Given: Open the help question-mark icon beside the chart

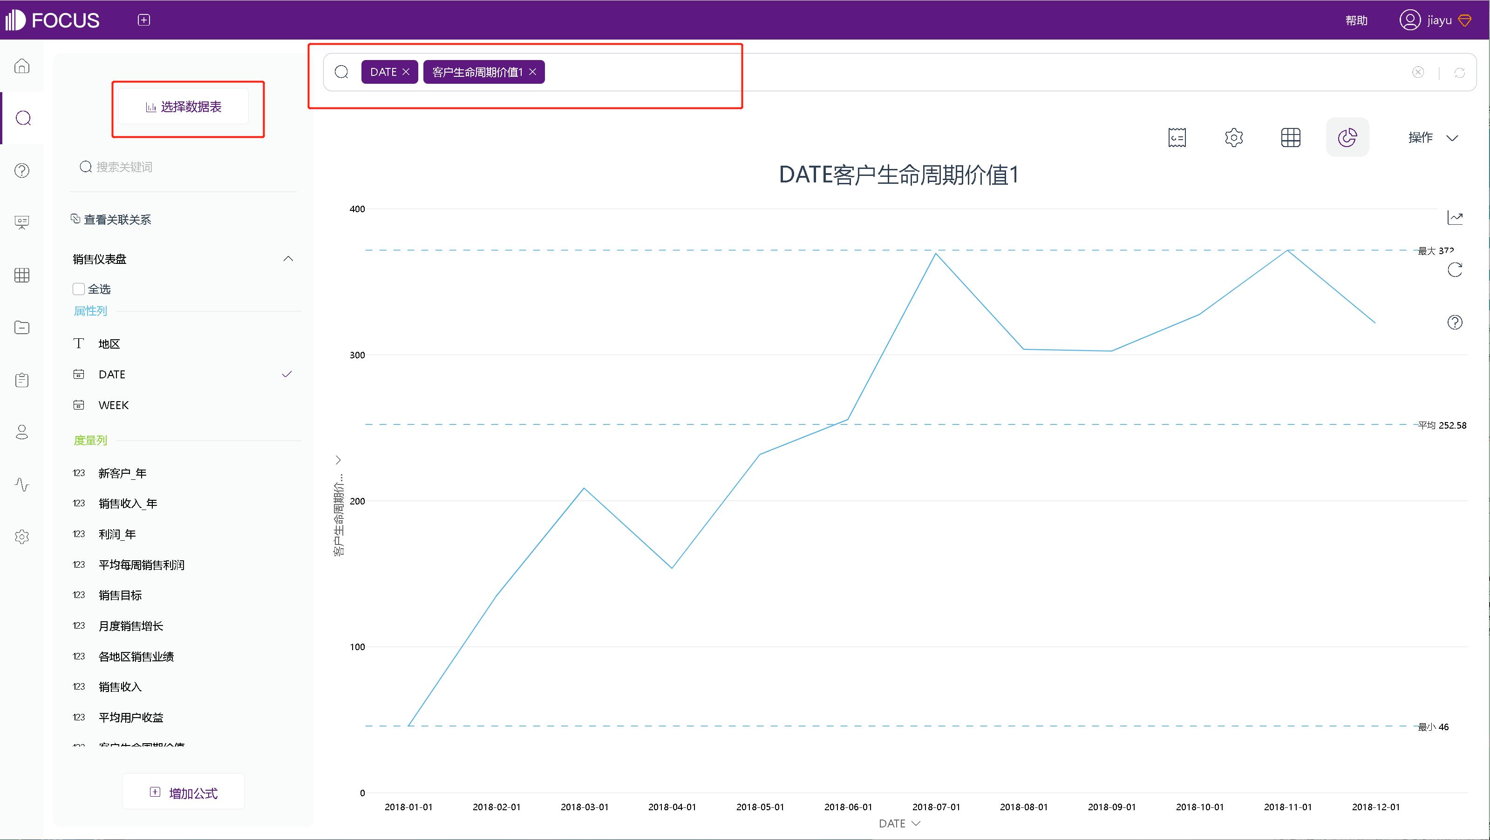Looking at the screenshot, I should tap(1455, 322).
